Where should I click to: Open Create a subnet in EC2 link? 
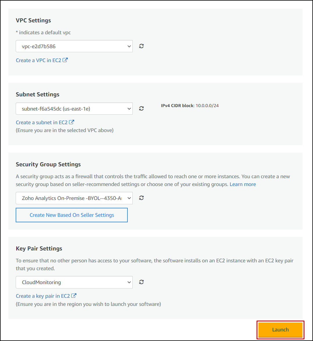[42, 122]
